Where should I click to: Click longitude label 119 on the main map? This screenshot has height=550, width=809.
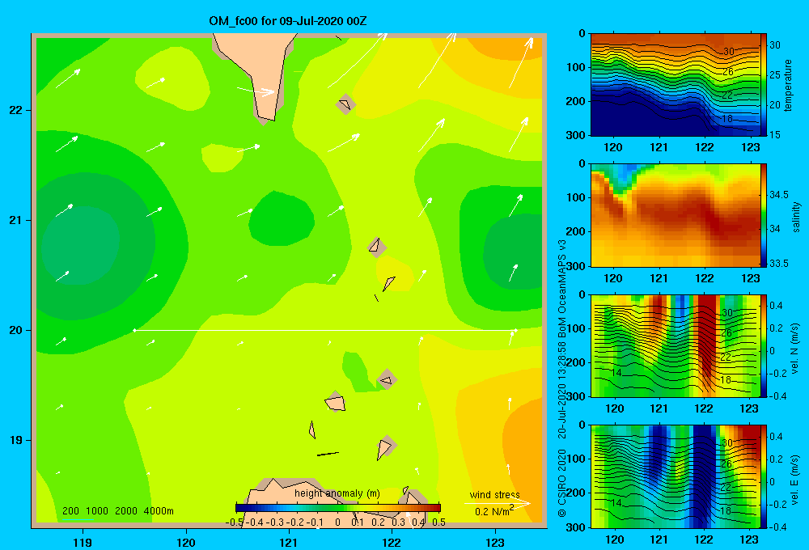click(83, 543)
